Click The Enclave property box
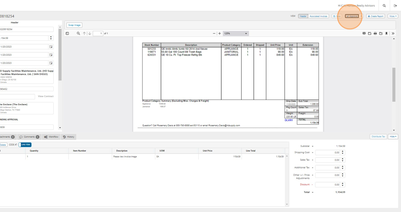The width and height of the screenshot is (401, 212). click(26, 108)
